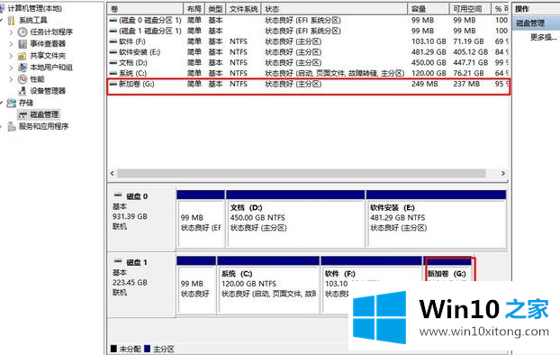
Task: Select 磁盘管理 tree item
Action: tap(44, 114)
